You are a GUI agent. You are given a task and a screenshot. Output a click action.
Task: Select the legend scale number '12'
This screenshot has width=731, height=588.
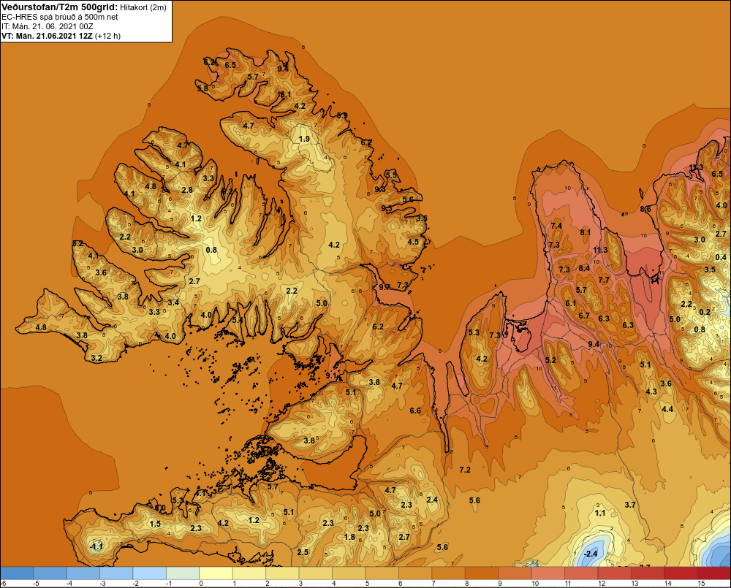click(602, 584)
